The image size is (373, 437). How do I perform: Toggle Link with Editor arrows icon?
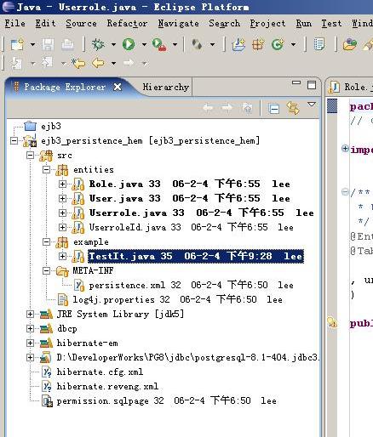coord(293,108)
